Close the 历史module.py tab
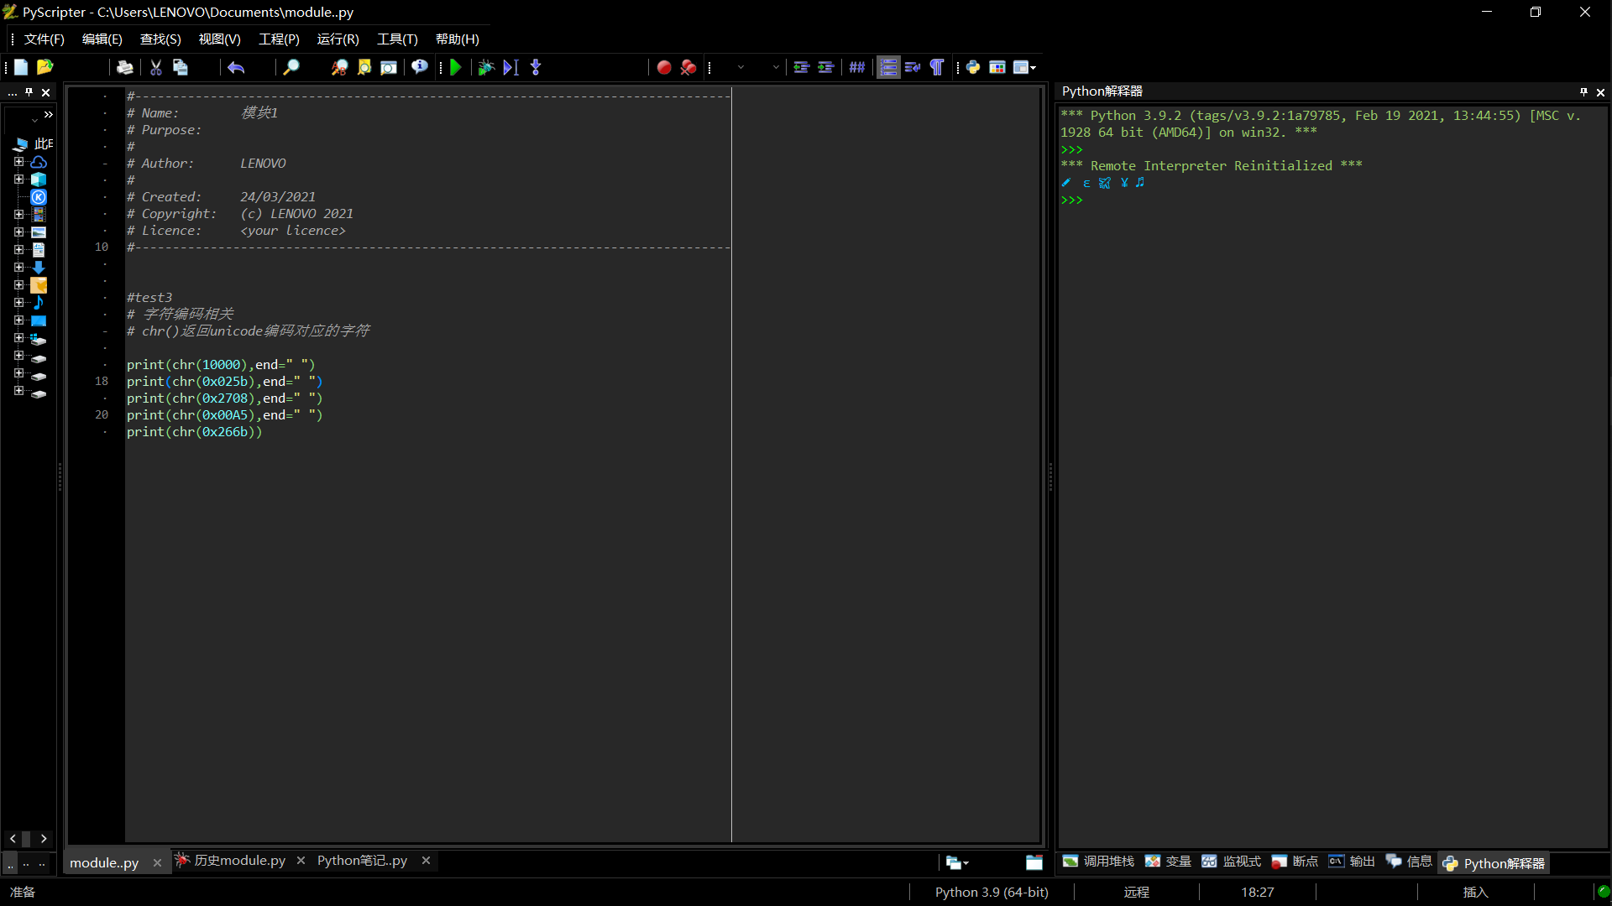This screenshot has width=1612, height=906. coord(301,861)
